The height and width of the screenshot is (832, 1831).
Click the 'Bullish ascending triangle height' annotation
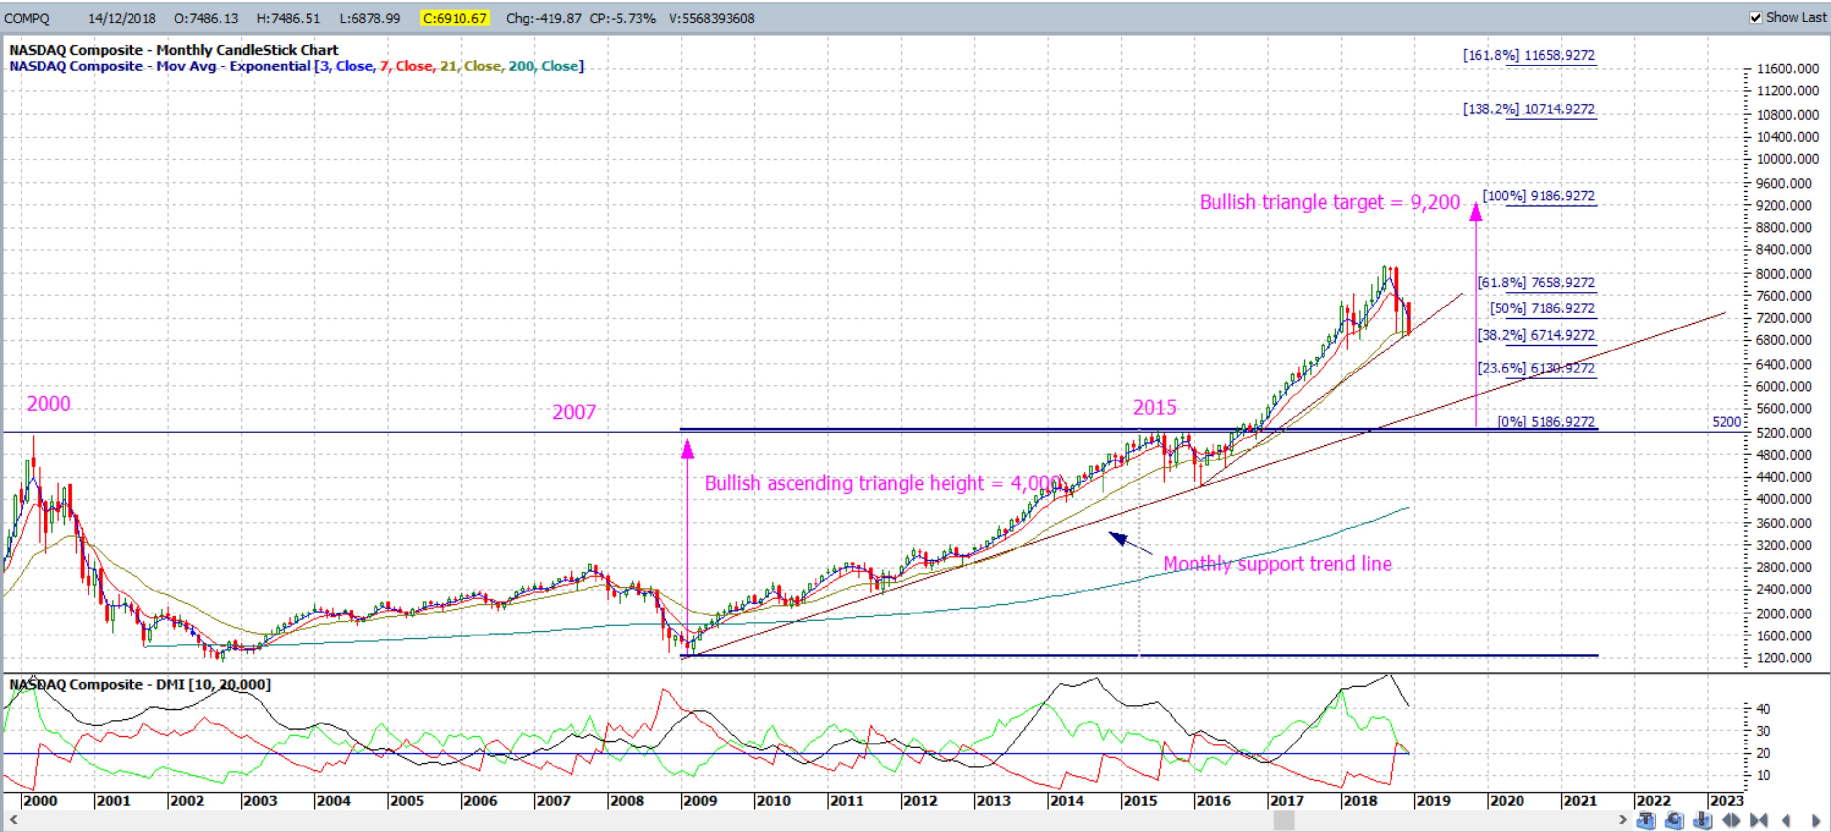pos(883,483)
